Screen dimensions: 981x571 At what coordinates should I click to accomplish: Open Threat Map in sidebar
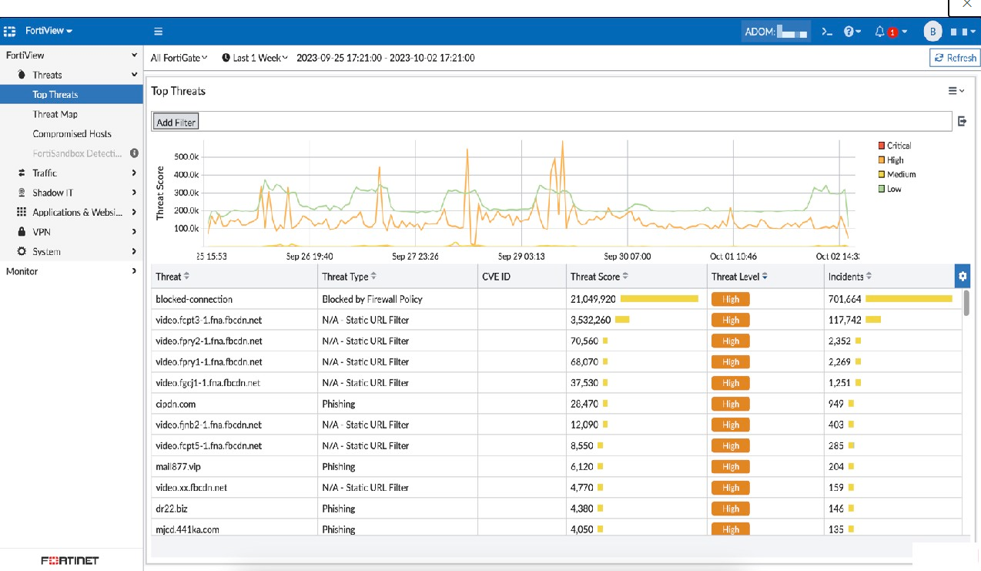point(55,114)
